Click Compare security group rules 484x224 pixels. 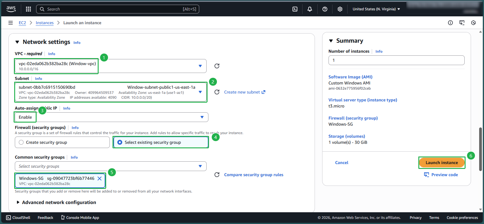click(254, 175)
